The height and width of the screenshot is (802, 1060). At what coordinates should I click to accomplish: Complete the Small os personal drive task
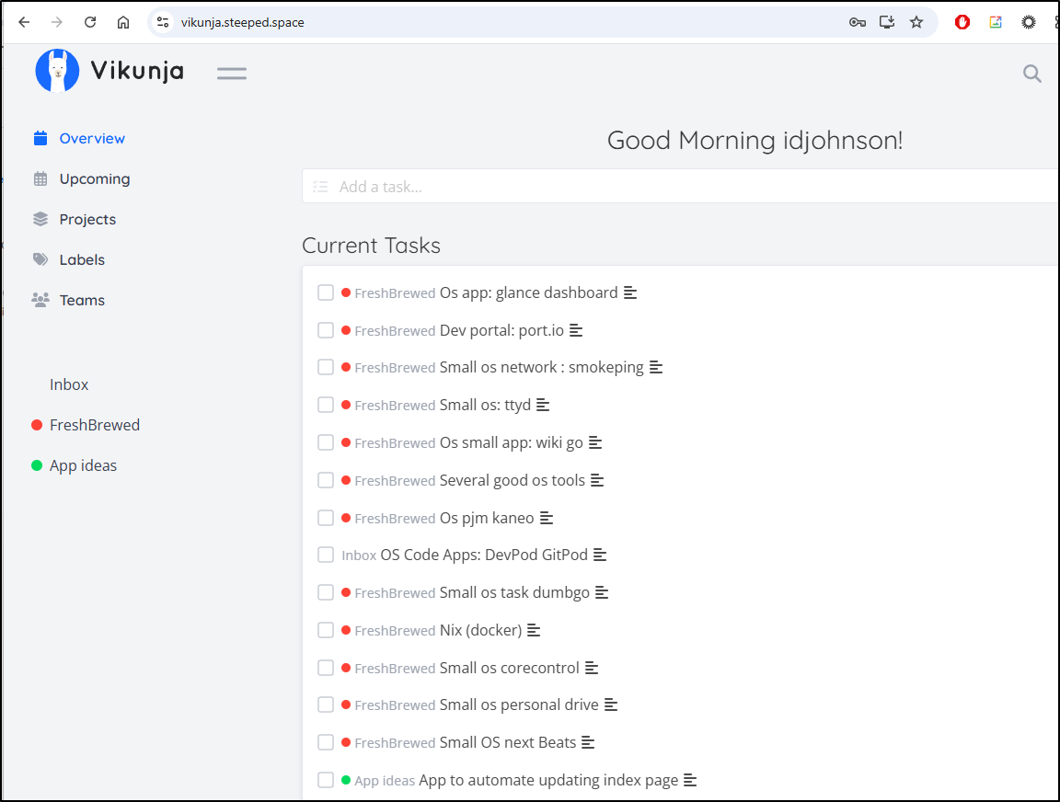326,705
